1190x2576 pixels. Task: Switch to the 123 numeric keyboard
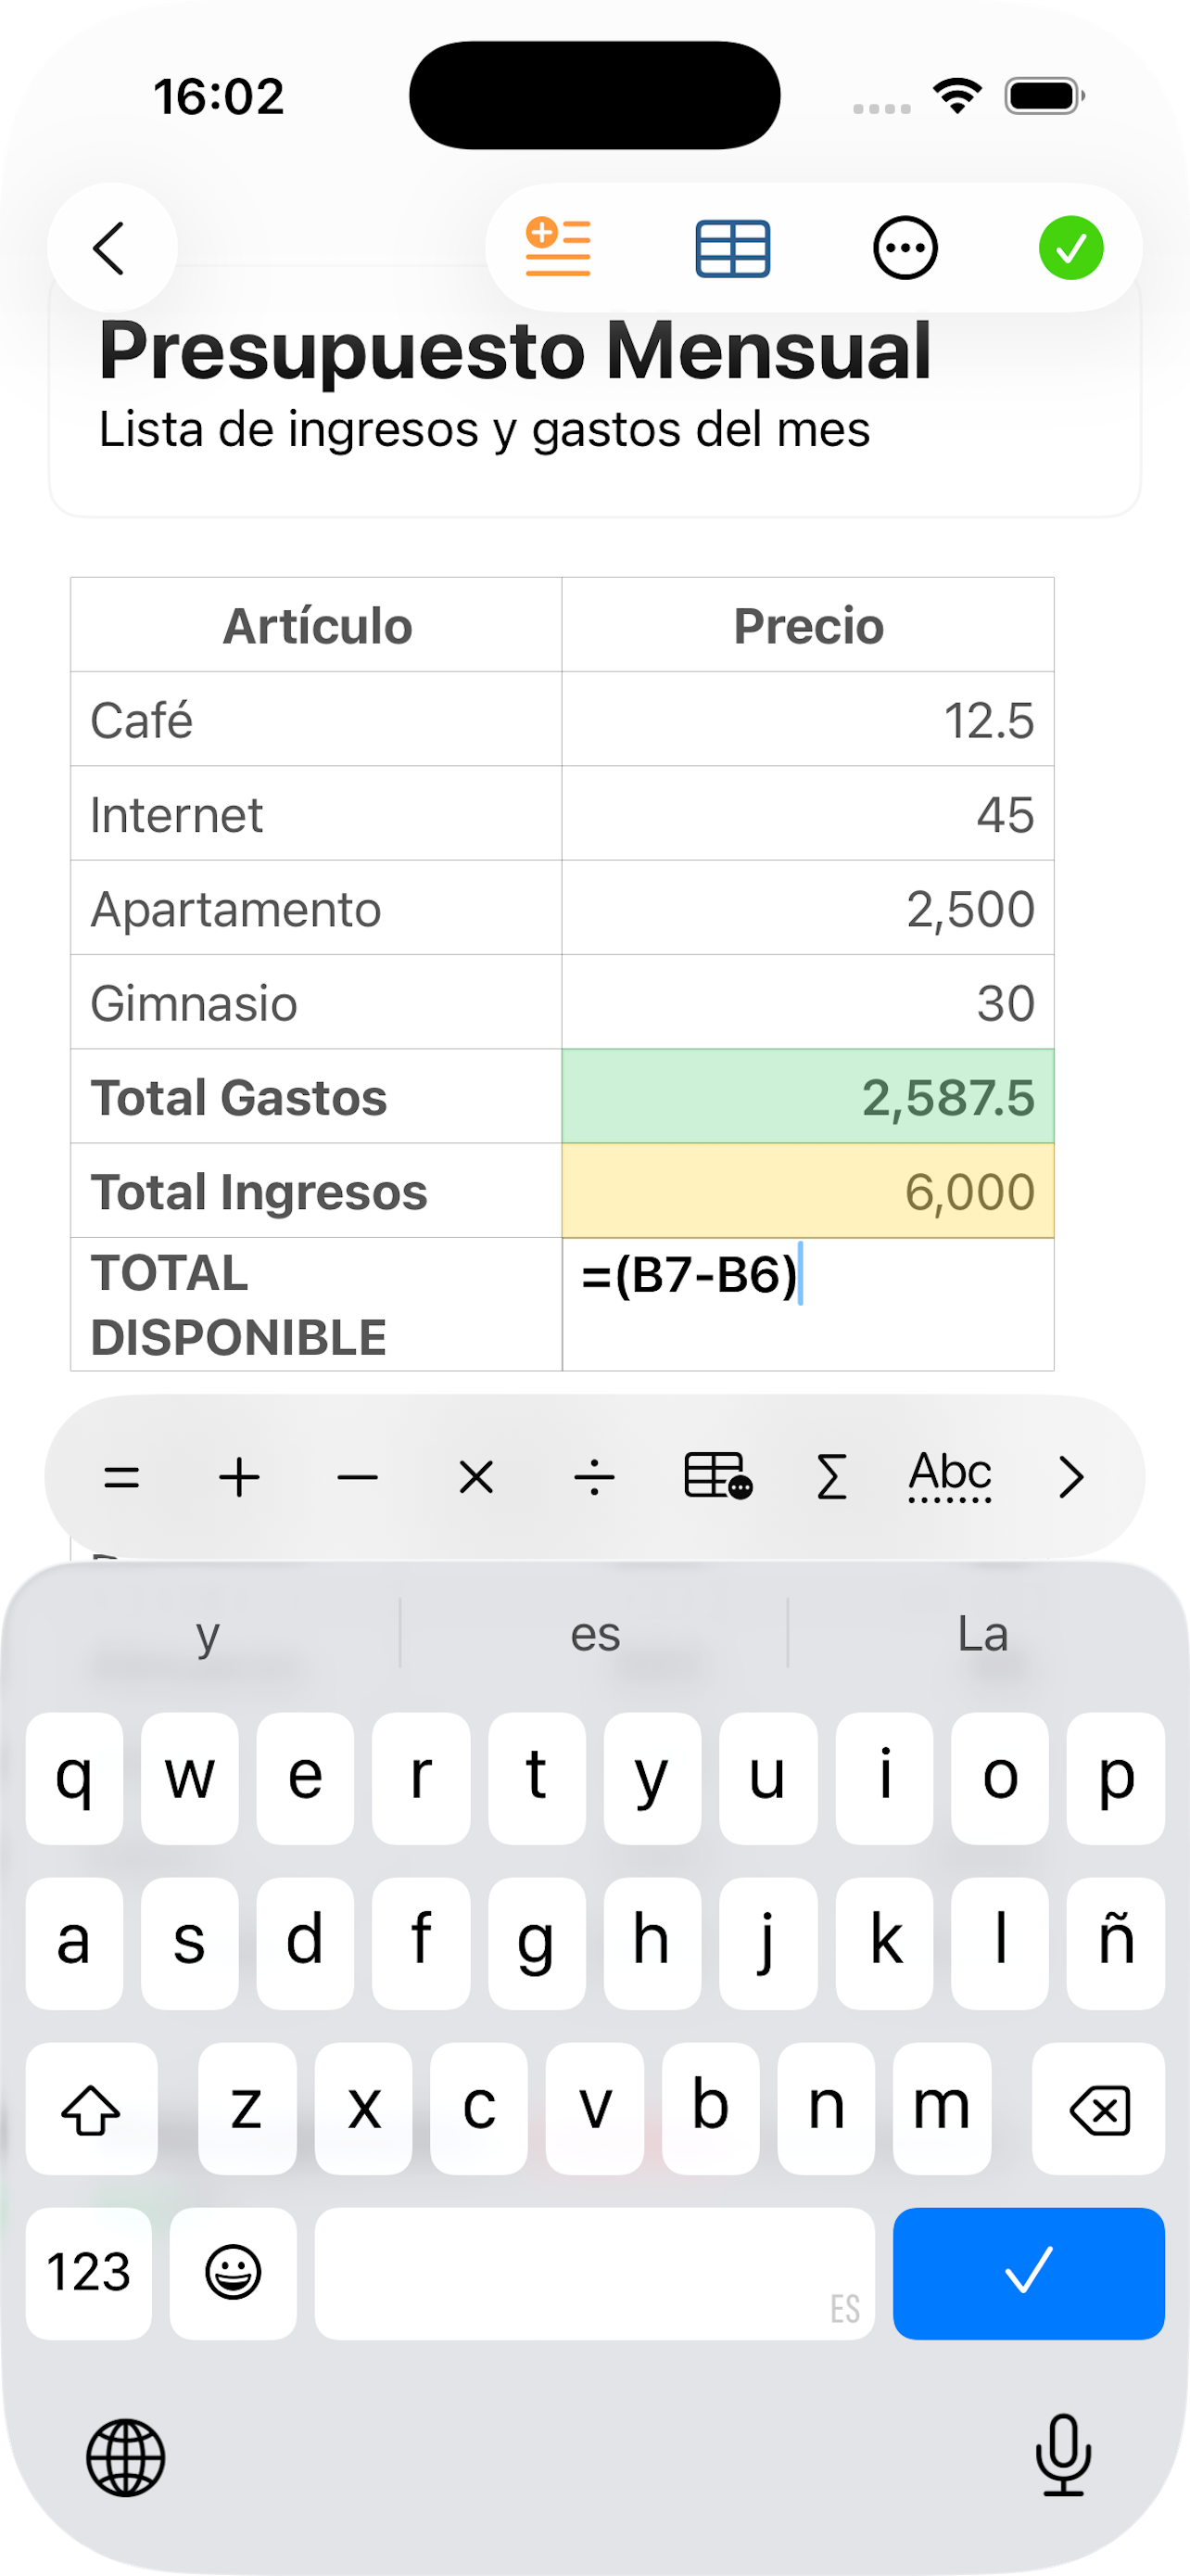89,2272
